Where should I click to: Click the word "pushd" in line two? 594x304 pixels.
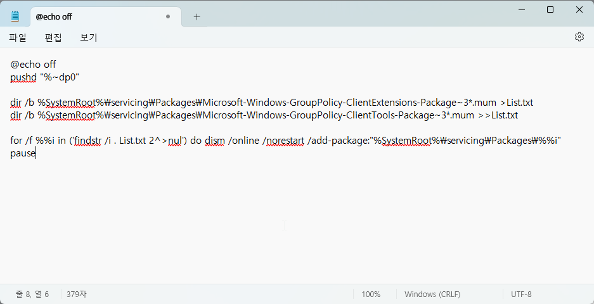point(23,78)
